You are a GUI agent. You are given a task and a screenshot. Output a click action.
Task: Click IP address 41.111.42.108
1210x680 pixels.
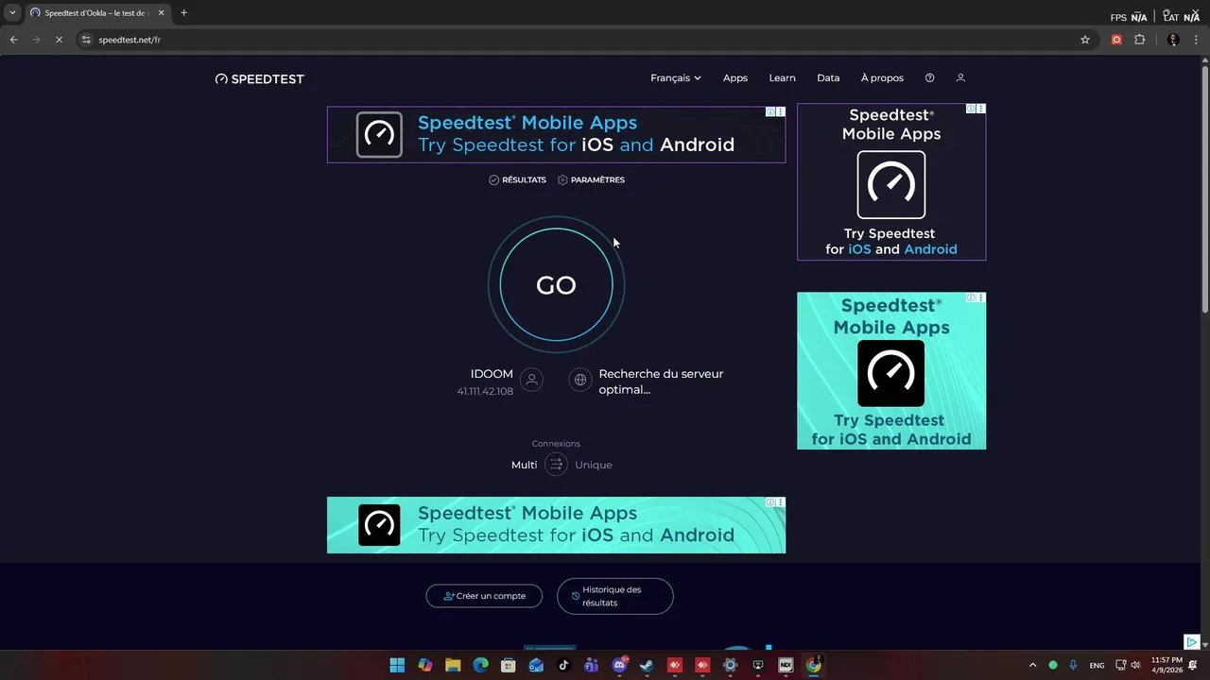point(485,391)
